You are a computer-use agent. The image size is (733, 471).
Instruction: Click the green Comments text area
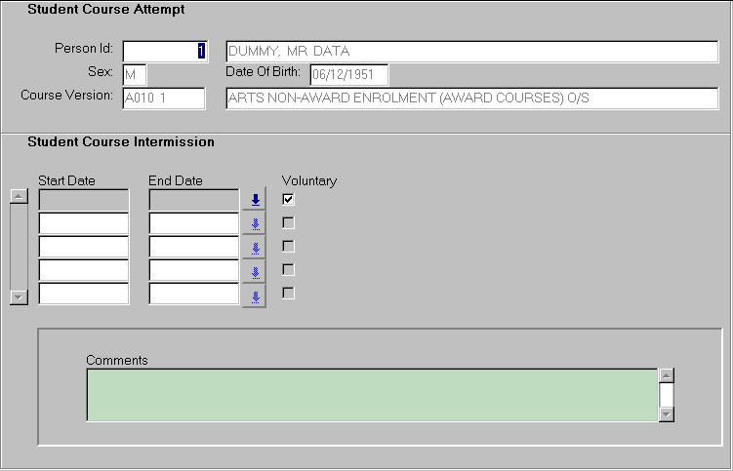pyautogui.click(x=371, y=395)
